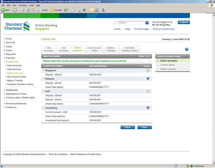Stop page loading with red X icon
The image size is (215, 168).
(x=23, y=10)
